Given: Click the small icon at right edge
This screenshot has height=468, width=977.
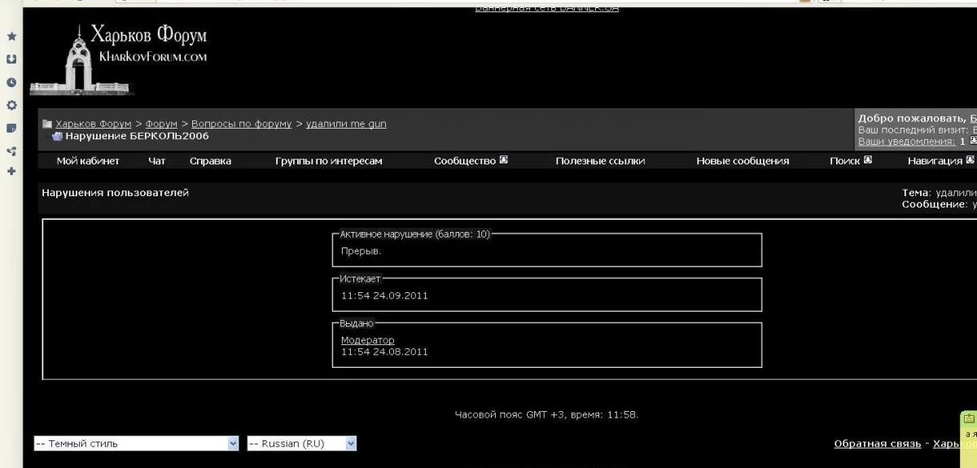Looking at the screenshot, I should click(x=969, y=418).
